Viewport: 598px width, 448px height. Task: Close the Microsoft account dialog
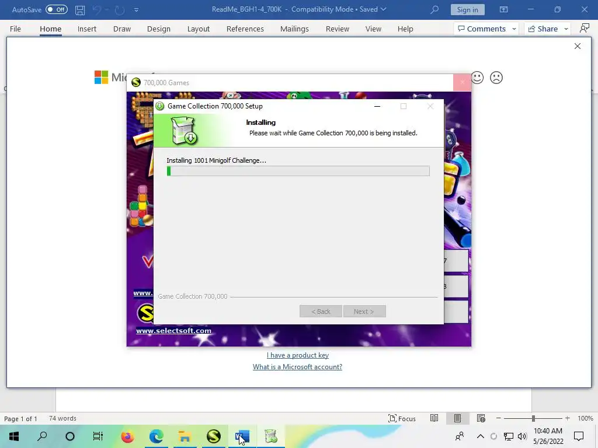click(578, 46)
